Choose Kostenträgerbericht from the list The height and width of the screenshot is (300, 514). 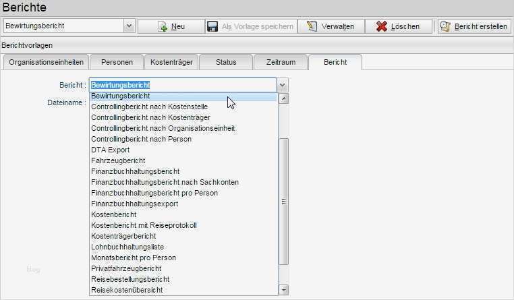pyautogui.click(x=183, y=237)
